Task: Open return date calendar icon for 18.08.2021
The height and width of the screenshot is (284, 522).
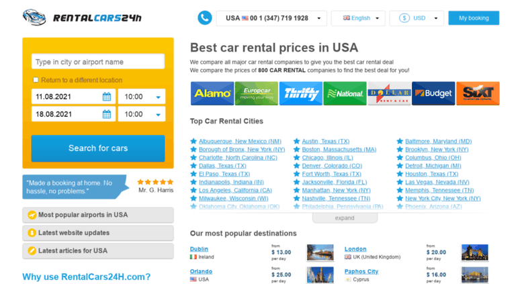Action: (x=107, y=114)
